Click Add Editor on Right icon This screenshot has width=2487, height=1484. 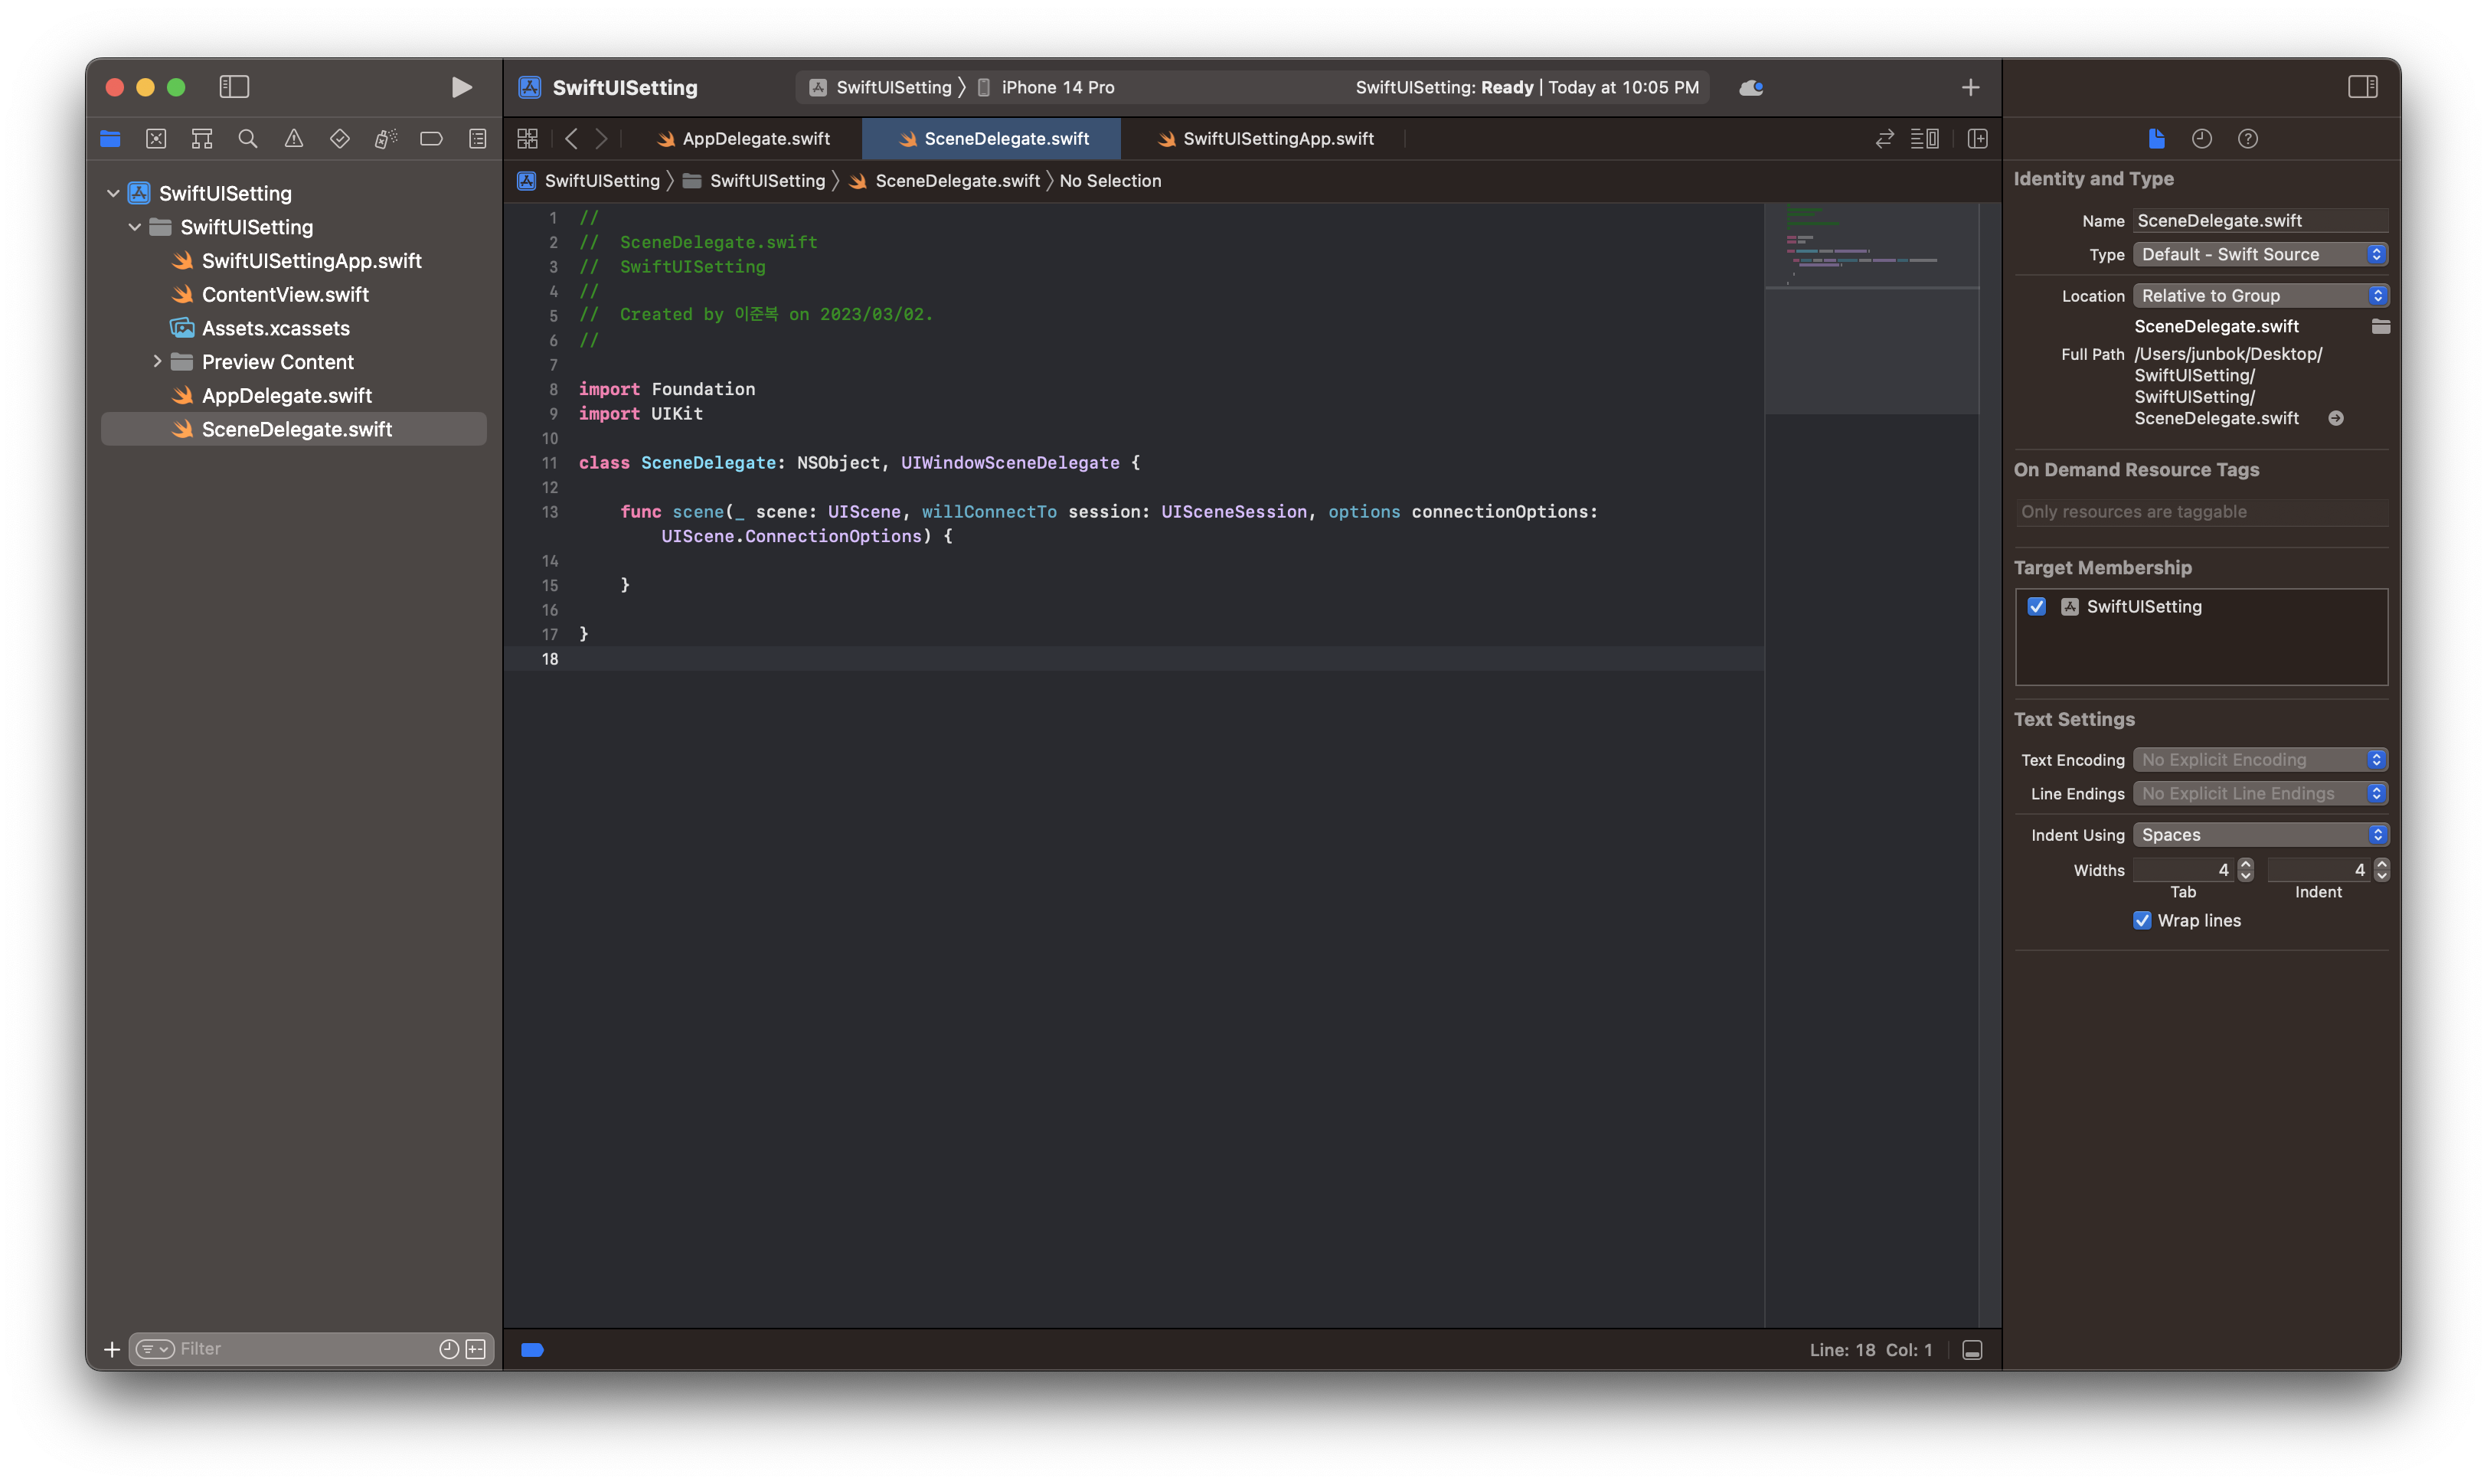point(1977,139)
